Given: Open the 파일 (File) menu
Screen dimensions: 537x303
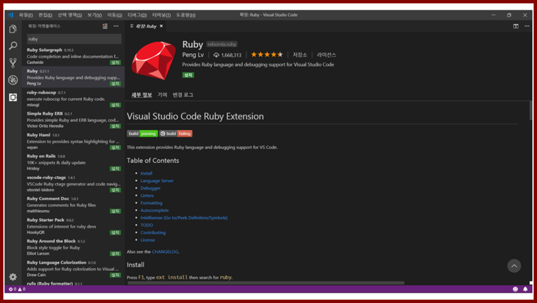Looking at the screenshot, I should [x=25, y=15].
